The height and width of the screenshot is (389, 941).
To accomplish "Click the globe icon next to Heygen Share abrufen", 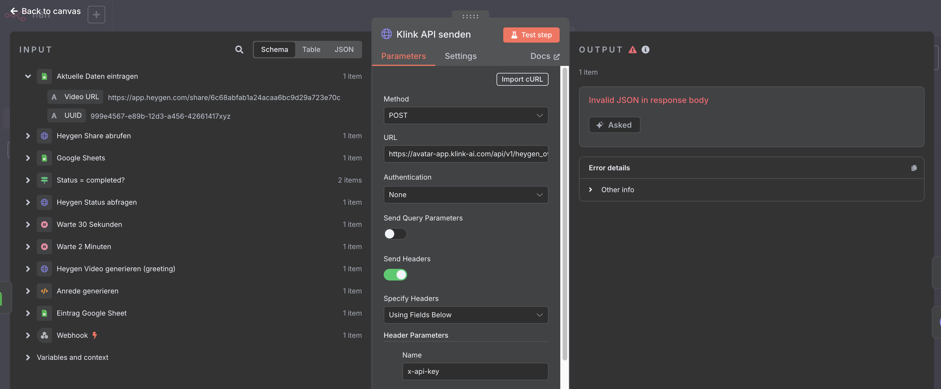I will click(44, 136).
